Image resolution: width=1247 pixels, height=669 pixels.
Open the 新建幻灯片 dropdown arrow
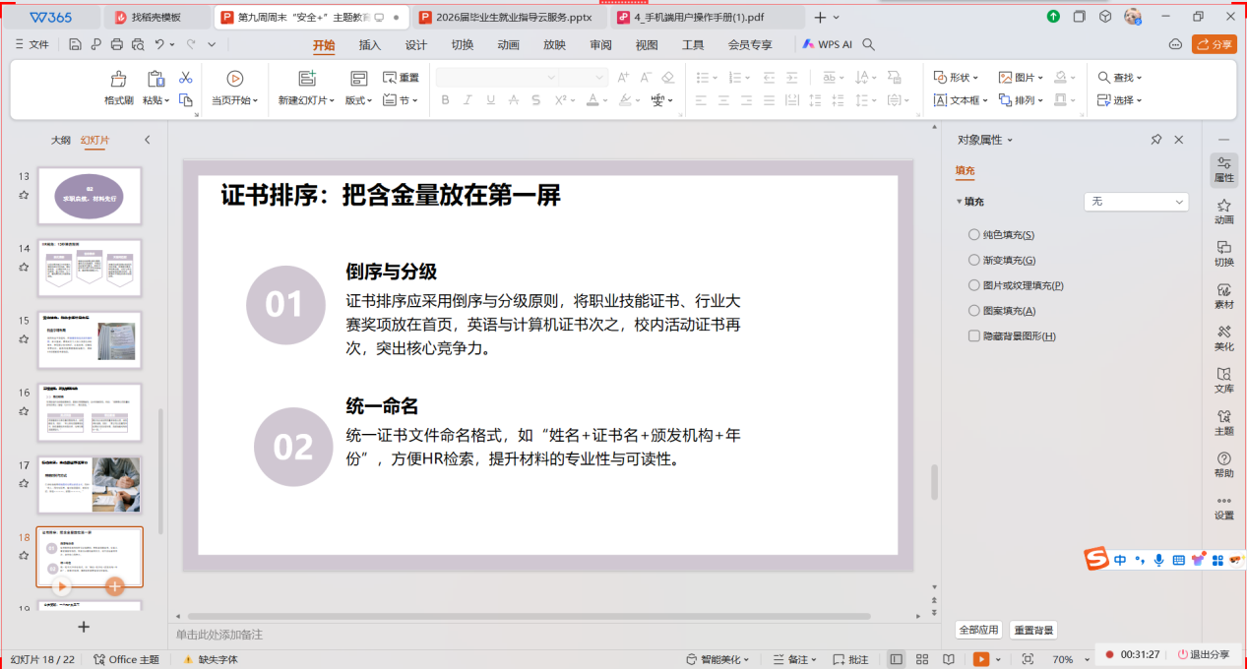tap(332, 100)
